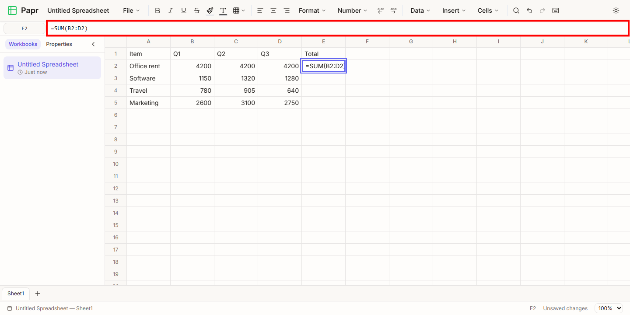Select column B header
This screenshot has height=315, width=630.
[192, 42]
